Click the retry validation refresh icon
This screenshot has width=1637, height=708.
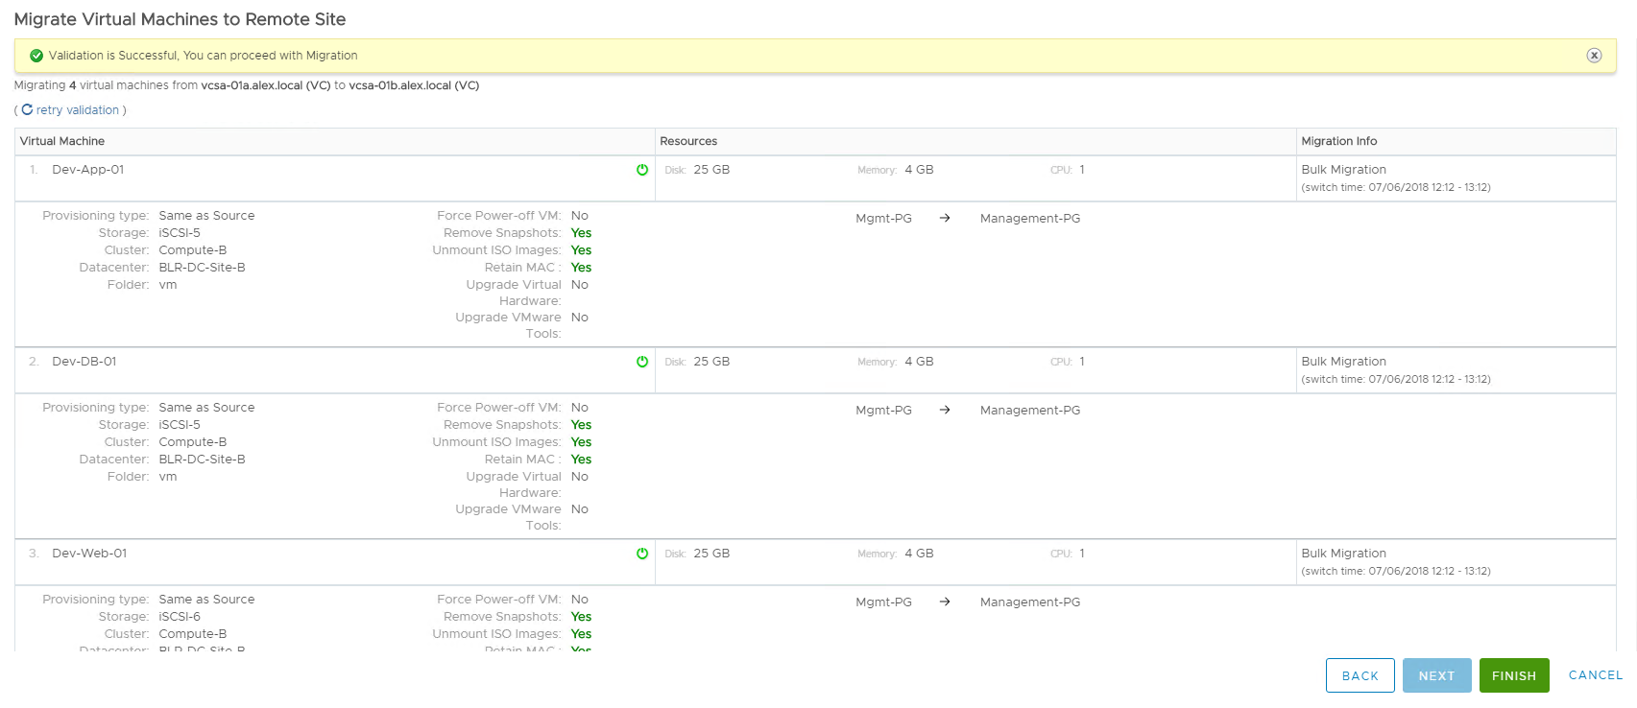click(27, 109)
